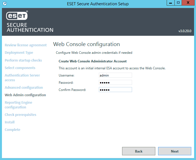196x160 pixels.
Task: Click the Next button
Action: pos(175,151)
